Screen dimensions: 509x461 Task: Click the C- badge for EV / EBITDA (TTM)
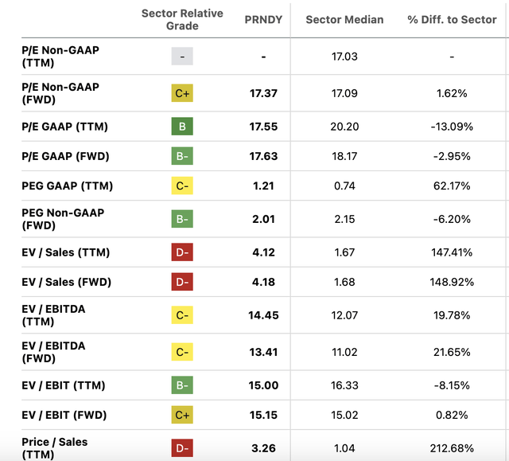[182, 315]
